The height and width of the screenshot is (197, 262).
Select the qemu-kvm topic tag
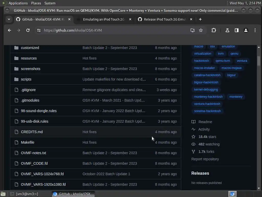click(223, 61)
